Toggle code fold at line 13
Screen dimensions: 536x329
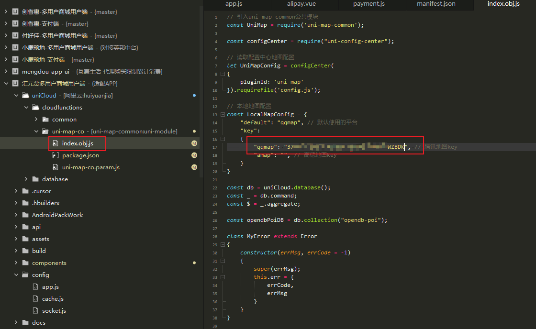[222, 114]
